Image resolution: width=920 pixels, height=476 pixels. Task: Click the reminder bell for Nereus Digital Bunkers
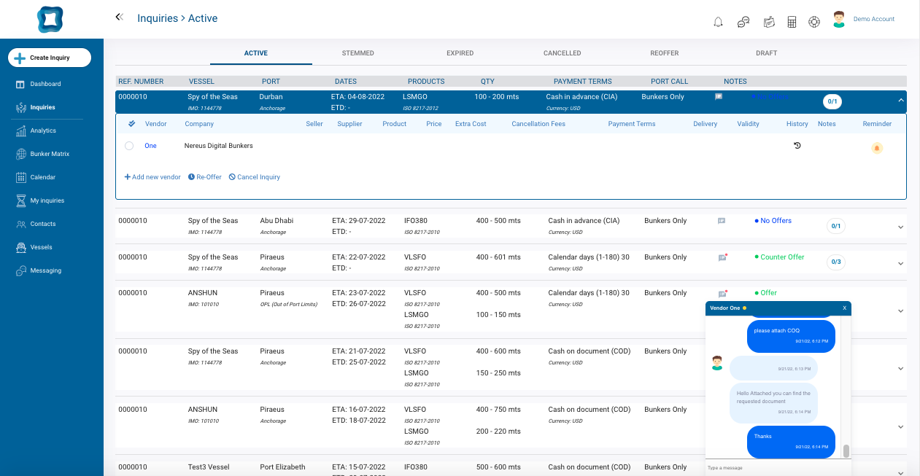coord(876,148)
